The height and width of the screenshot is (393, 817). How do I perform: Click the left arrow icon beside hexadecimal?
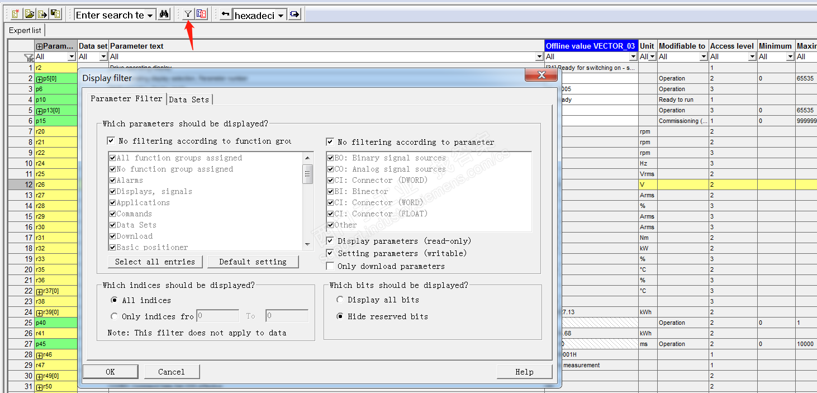pyautogui.click(x=225, y=15)
